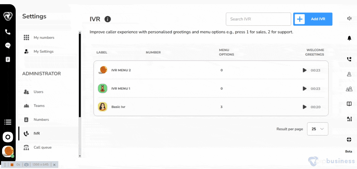
Task: Click the IVR info icon
Action: (x=107, y=19)
